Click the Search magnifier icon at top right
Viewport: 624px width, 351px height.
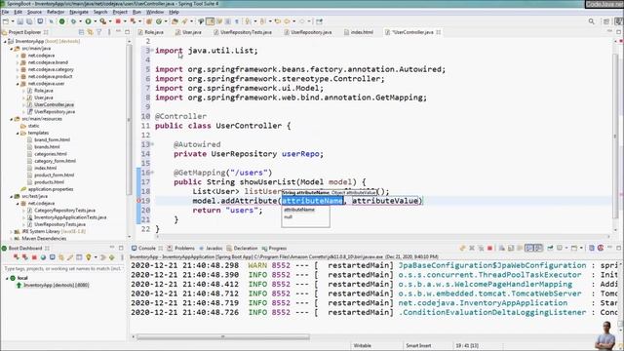[x=592, y=21]
